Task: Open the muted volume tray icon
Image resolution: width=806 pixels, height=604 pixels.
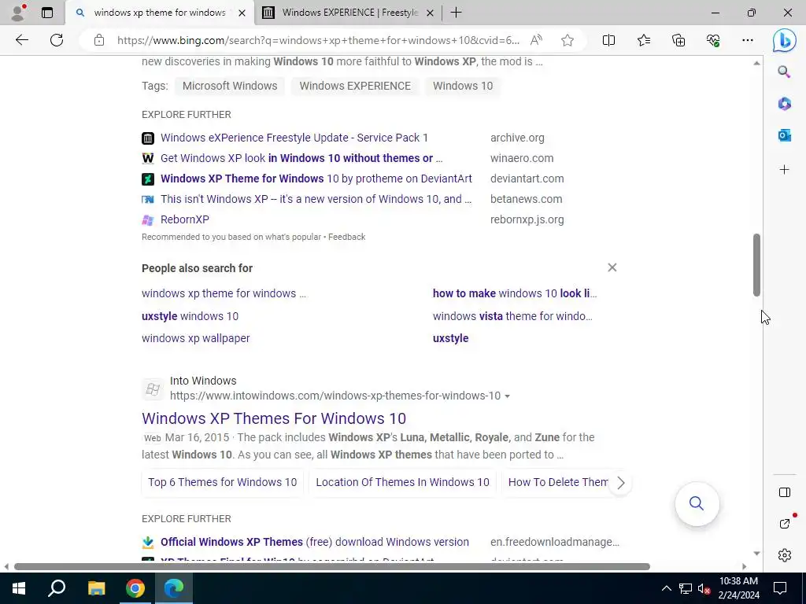Action: click(704, 588)
